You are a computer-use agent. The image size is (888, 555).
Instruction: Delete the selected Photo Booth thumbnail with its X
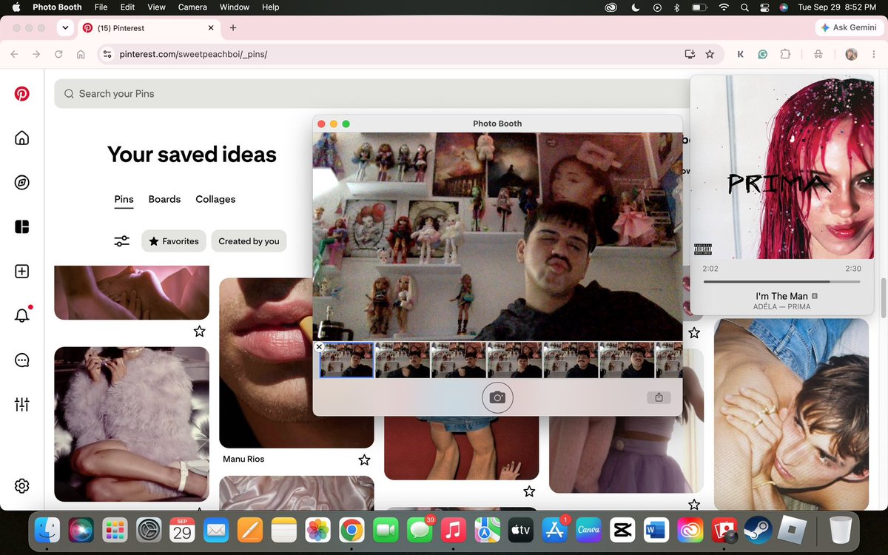pos(319,346)
